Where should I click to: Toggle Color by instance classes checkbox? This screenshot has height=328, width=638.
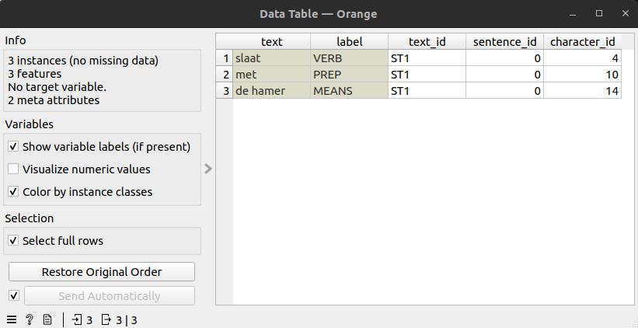tap(13, 191)
